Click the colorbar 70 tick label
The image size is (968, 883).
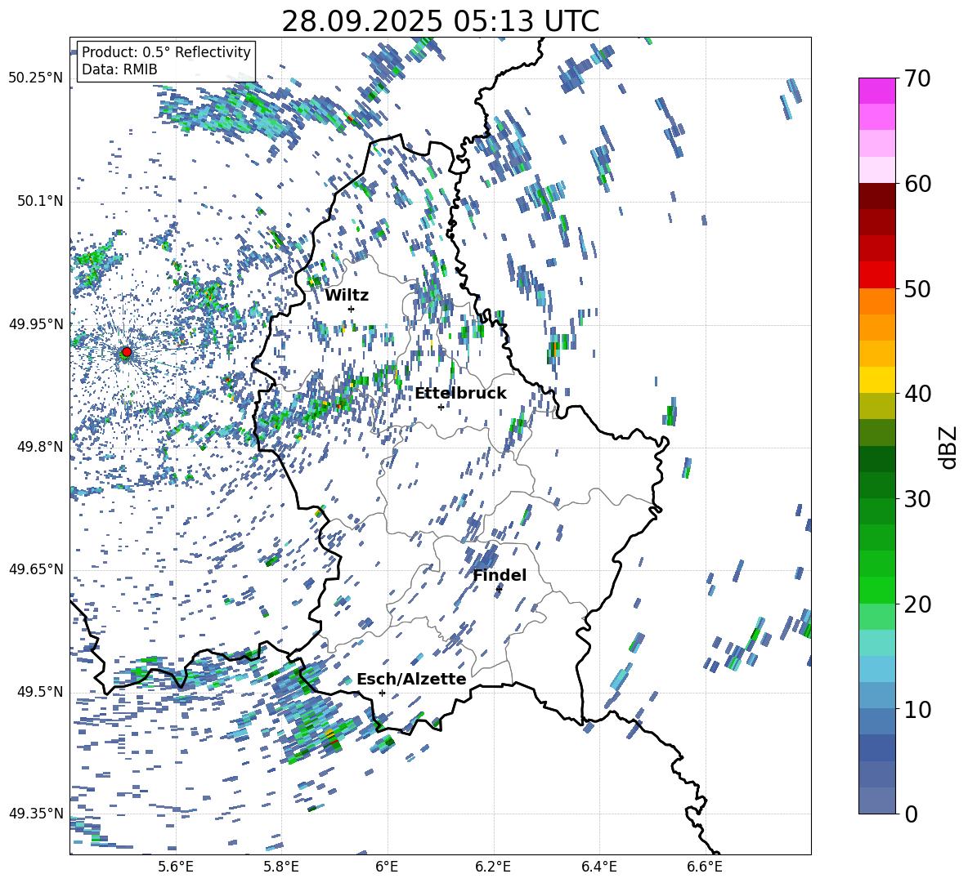click(x=917, y=78)
